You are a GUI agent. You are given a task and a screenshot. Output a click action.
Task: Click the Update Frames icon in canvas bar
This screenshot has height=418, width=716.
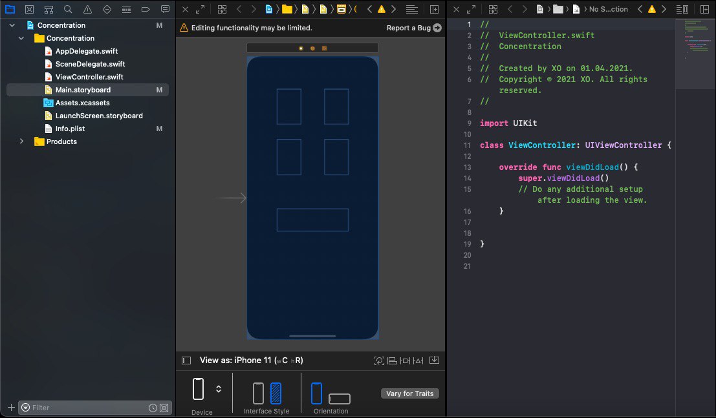coord(380,361)
